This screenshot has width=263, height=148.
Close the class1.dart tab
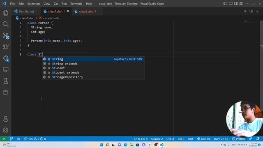(x=68, y=11)
